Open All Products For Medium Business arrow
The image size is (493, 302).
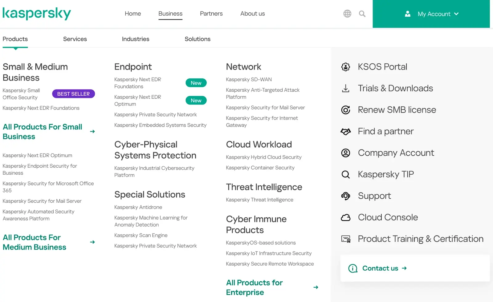pyautogui.click(x=92, y=242)
